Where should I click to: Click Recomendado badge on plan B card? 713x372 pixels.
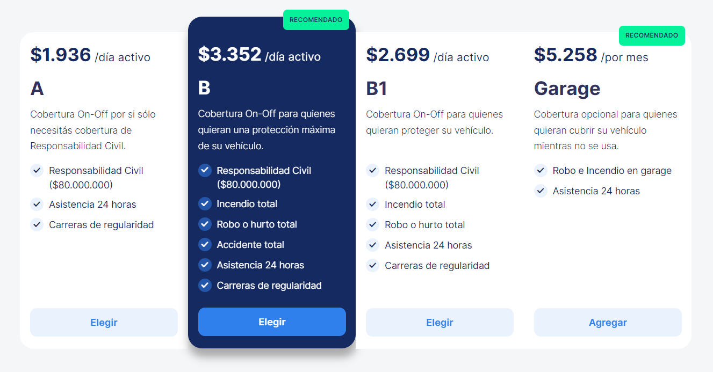[x=316, y=20]
